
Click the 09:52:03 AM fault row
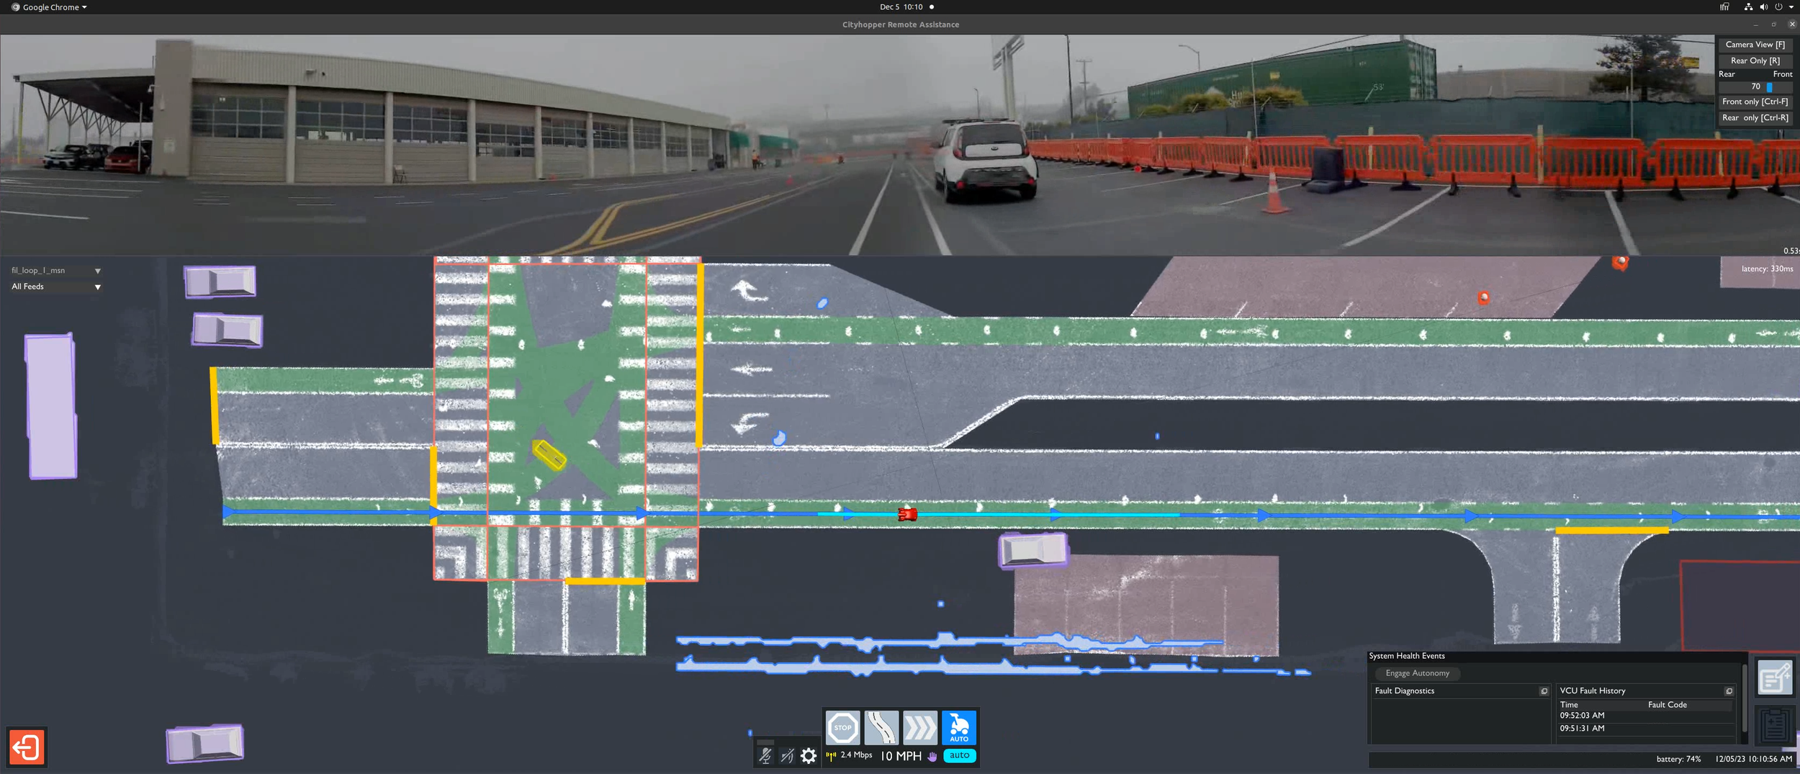coord(1645,716)
